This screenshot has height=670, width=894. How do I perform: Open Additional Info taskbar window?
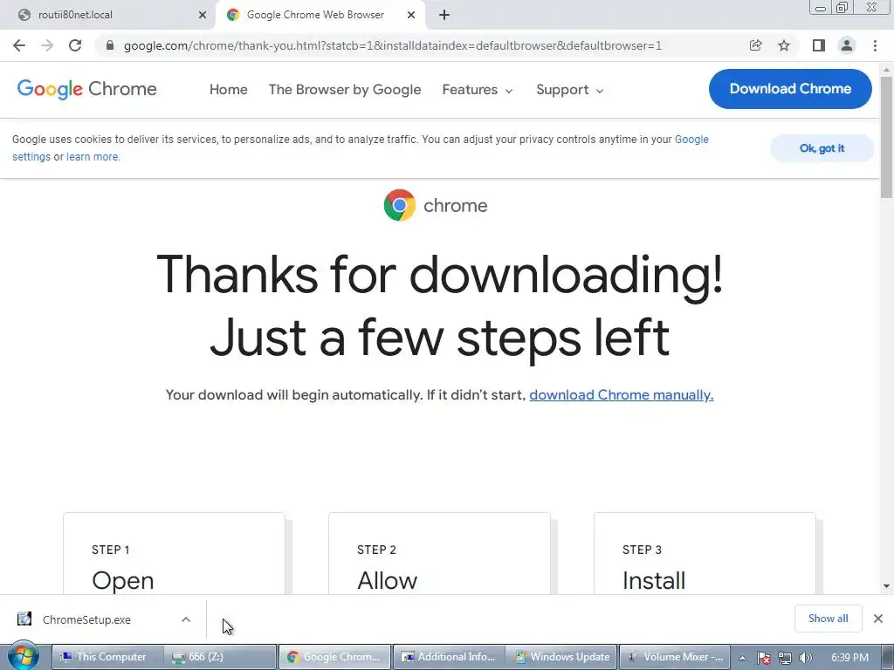click(448, 657)
